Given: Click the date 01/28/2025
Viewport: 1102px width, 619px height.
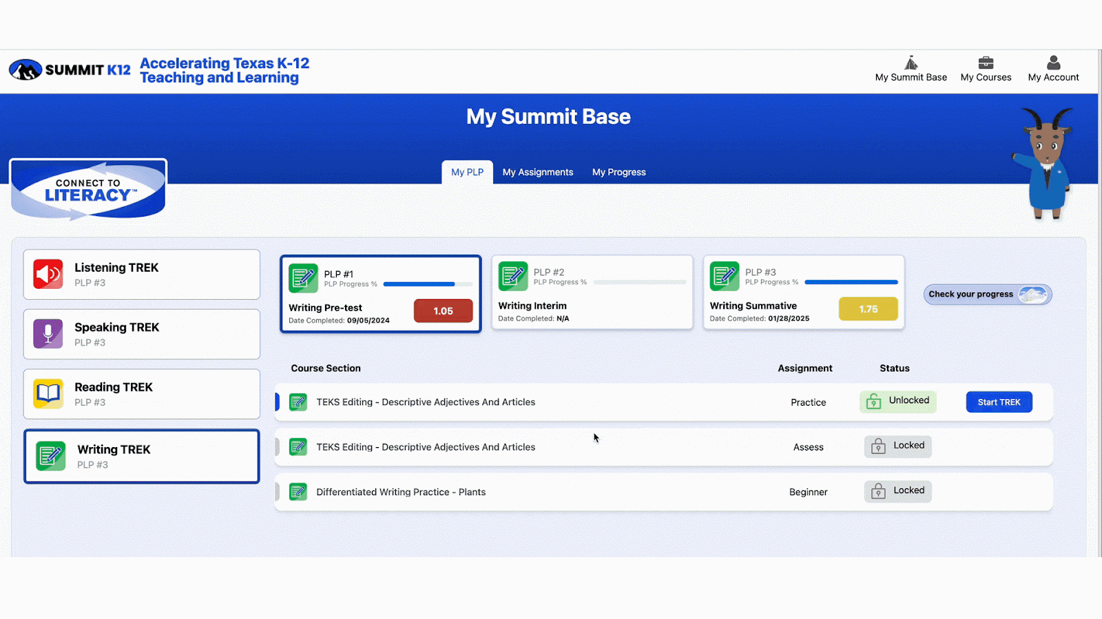Looking at the screenshot, I should [x=789, y=318].
